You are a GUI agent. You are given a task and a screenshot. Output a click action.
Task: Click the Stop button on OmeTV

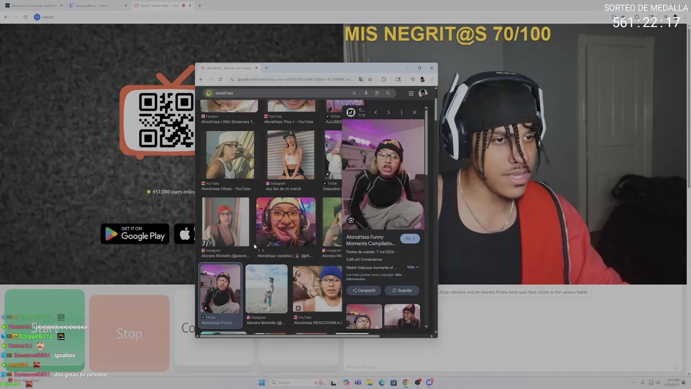(x=129, y=333)
